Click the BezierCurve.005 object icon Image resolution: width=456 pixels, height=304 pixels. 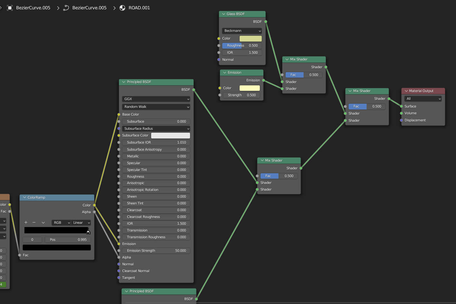click(10, 8)
